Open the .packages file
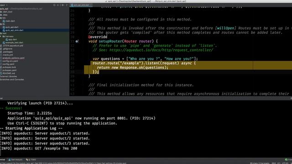Image resolution: width=292 pixels, height=164 pixels. [x=7, y=52]
